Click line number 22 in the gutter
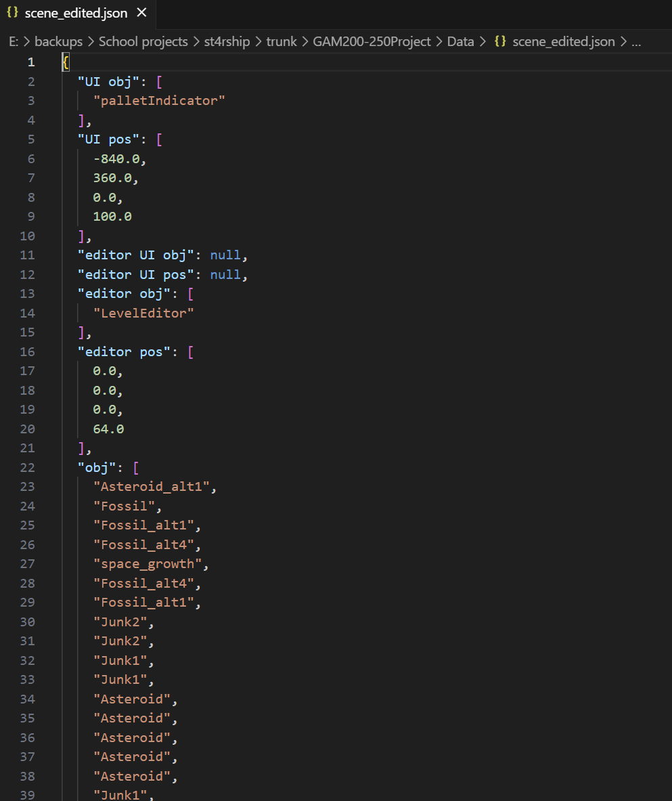The height and width of the screenshot is (801, 672). pos(27,467)
